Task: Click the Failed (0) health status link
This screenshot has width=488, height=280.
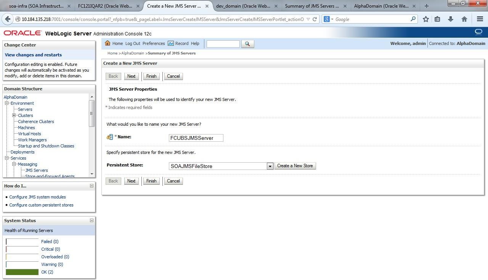Action: [x=50, y=242]
